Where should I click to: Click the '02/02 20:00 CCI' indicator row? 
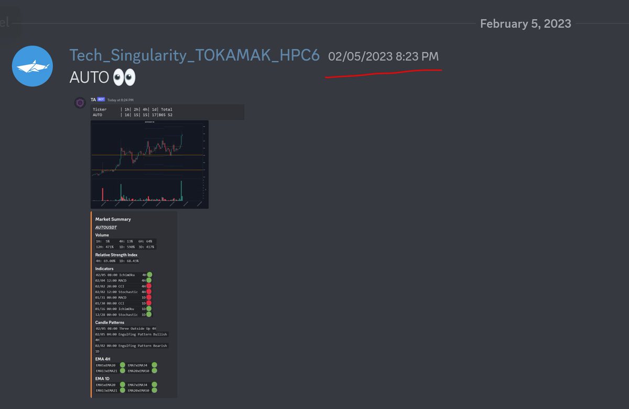click(x=124, y=286)
